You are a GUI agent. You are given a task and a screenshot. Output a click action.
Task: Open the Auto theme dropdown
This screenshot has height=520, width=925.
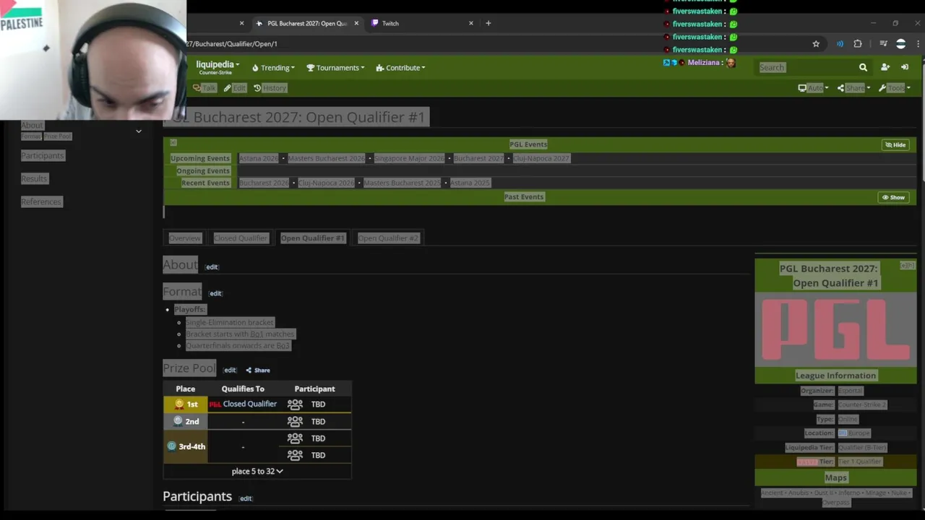(x=813, y=88)
